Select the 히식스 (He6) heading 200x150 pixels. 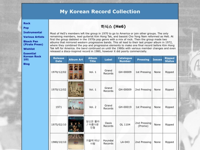pos(113,26)
